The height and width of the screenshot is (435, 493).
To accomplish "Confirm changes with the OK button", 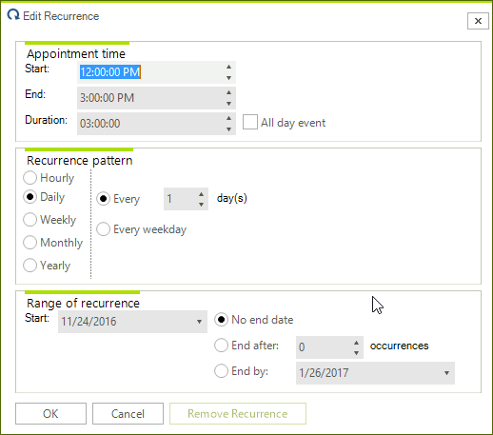I will [50, 414].
